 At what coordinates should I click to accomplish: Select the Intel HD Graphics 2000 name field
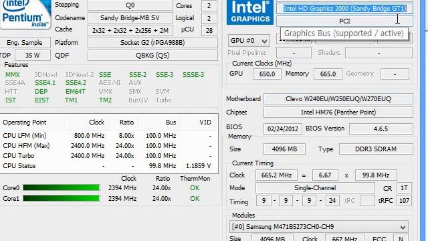coord(345,9)
